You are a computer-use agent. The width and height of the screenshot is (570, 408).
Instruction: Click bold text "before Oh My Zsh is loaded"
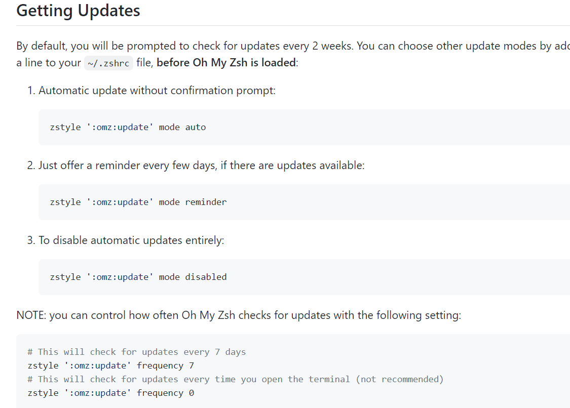[x=226, y=63]
